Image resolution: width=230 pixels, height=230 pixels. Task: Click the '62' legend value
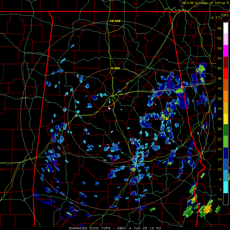(x=220, y=38)
